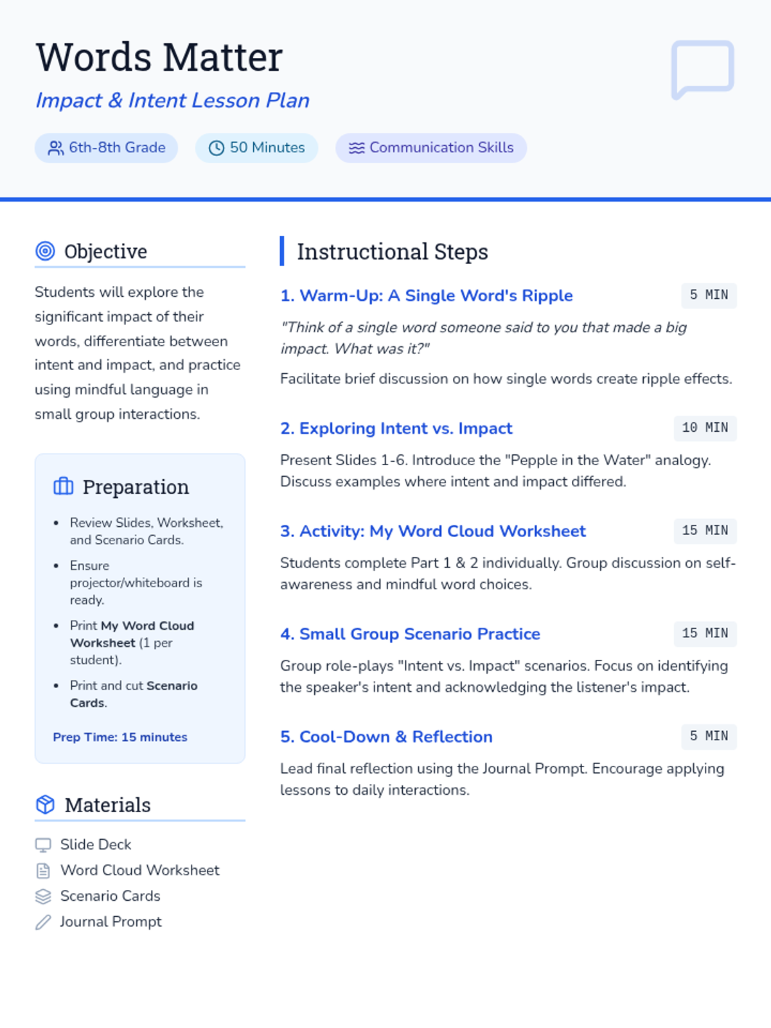This screenshot has width=771, height=1028.
Task: Click the document icon next to Word Cloud Worksheet
Action: pos(43,871)
